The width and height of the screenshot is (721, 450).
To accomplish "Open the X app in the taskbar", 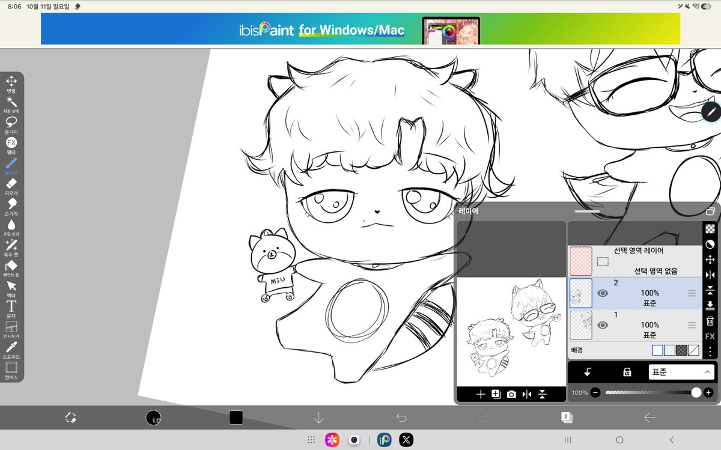I will 407,440.
